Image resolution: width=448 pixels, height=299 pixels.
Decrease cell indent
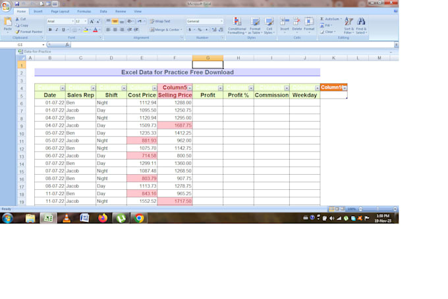click(129, 30)
